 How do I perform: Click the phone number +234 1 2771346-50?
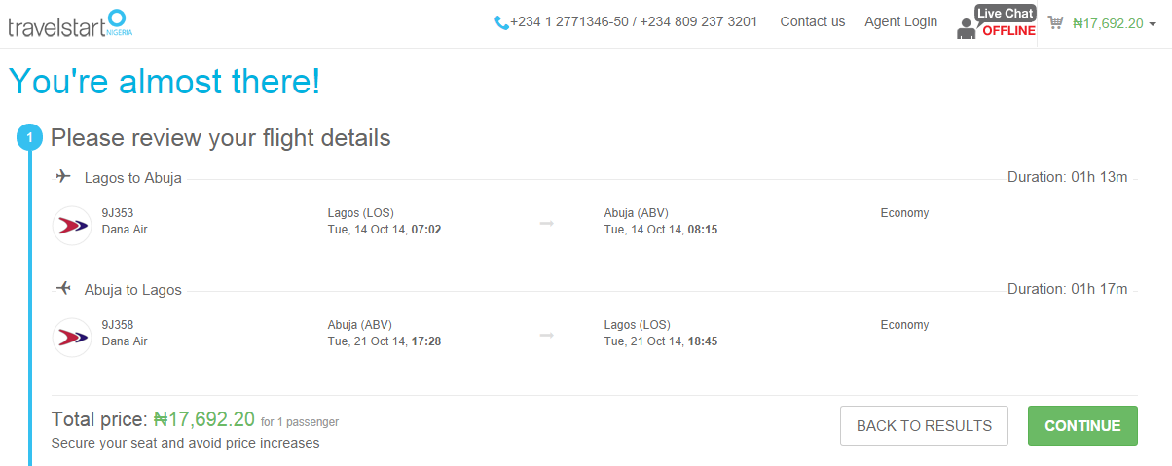click(569, 21)
